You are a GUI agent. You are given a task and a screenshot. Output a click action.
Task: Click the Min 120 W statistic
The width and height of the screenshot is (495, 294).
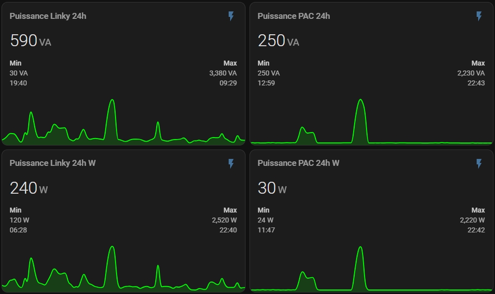point(20,220)
